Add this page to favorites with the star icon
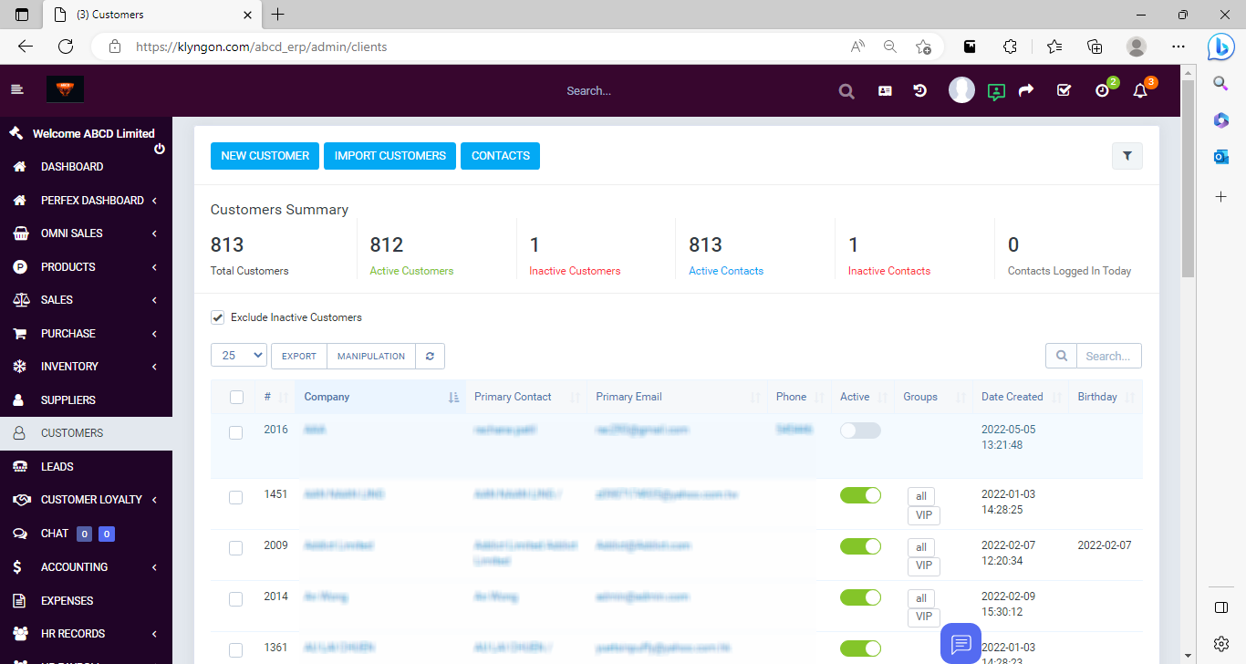Viewport: 1246px width, 664px height. pos(924,47)
